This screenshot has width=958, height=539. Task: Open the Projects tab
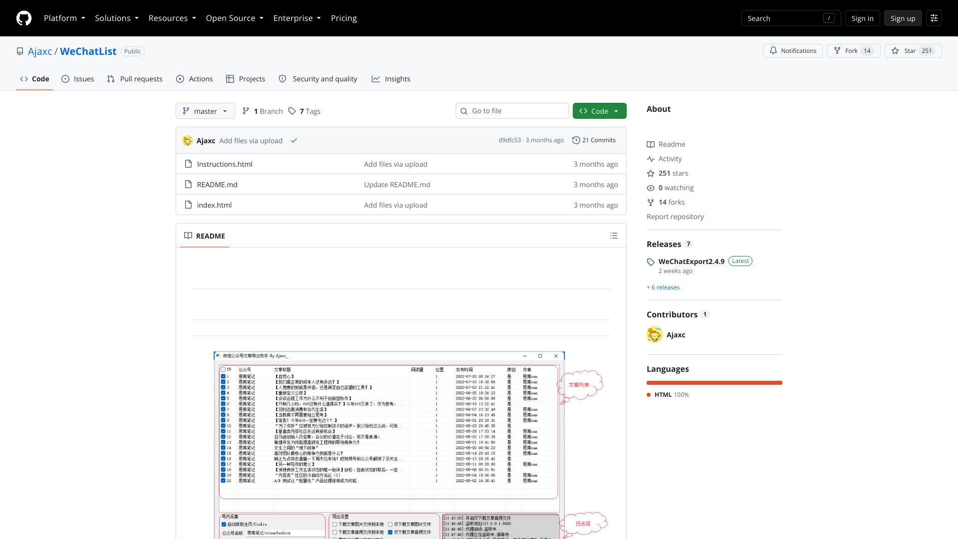(x=245, y=79)
